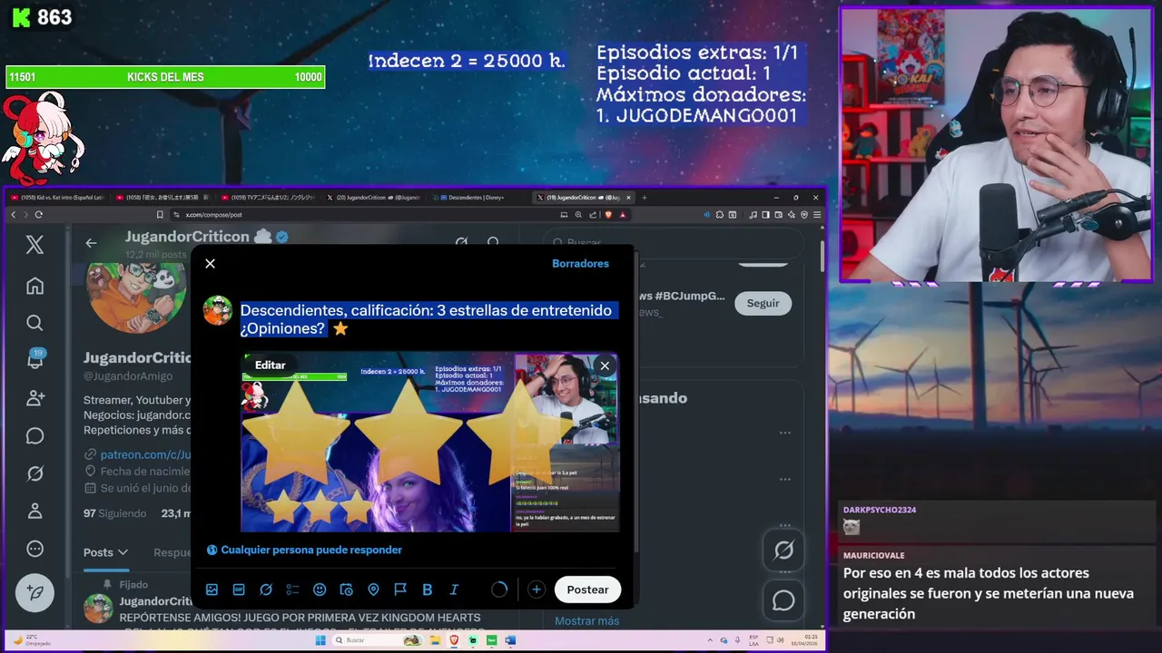
Task: Open the floating messages button
Action: coord(783,600)
